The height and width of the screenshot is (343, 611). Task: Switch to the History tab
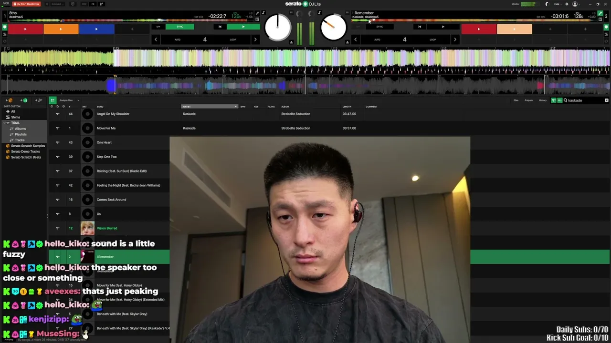(543, 100)
